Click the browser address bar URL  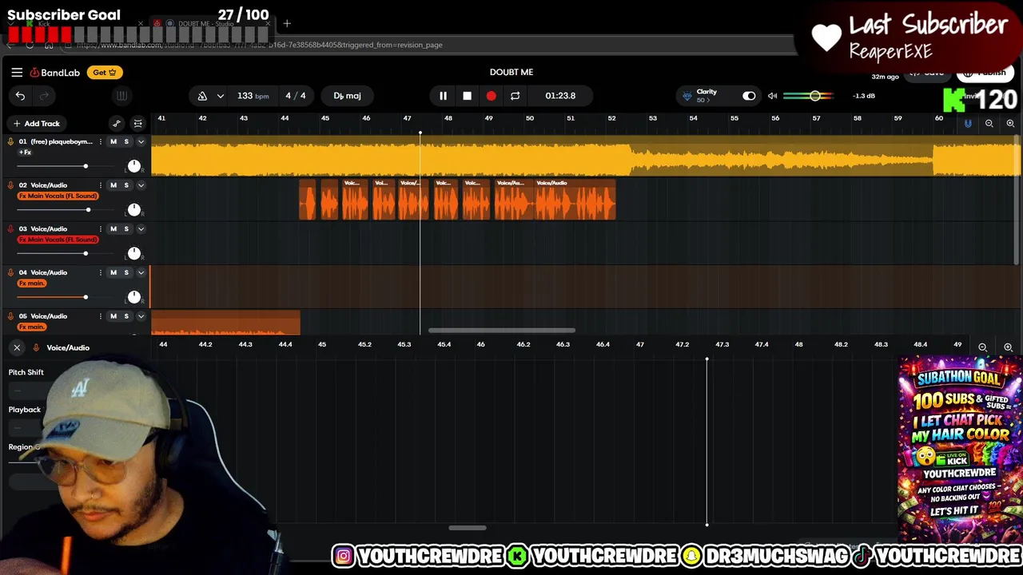(260, 45)
